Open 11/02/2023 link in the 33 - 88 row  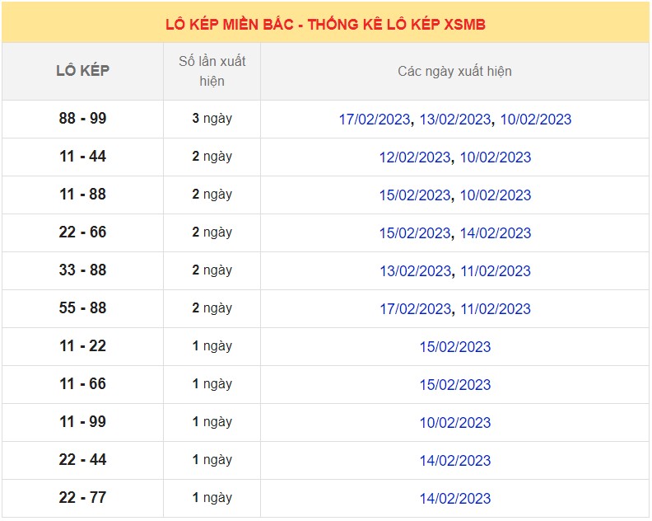tap(495, 271)
